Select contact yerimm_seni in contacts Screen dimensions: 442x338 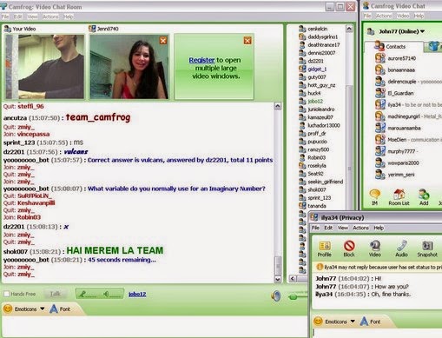pos(401,175)
